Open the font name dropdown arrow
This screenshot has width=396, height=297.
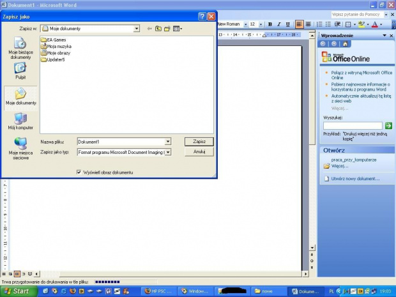245,24
